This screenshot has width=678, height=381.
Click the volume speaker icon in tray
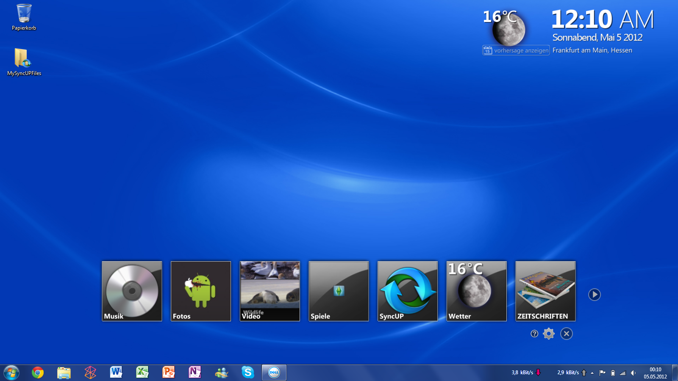633,373
